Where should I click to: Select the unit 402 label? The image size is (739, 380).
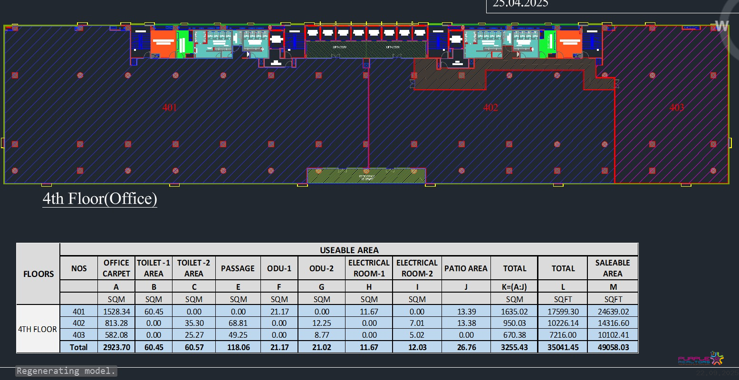point(490,107)
